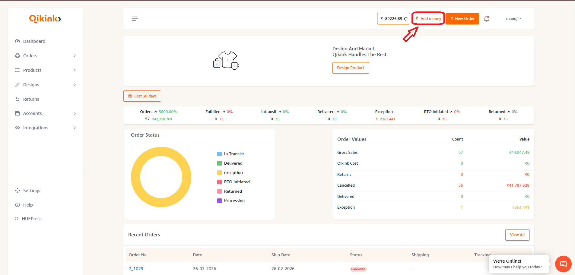Viewport: 575px width, 275px height.
Task: Click the Add money button
Action: tap(428, 19)
